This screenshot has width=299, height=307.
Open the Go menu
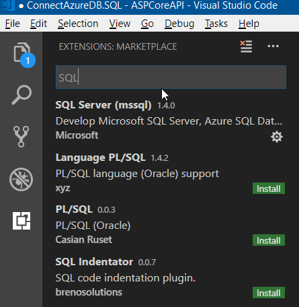click(147, 24)
